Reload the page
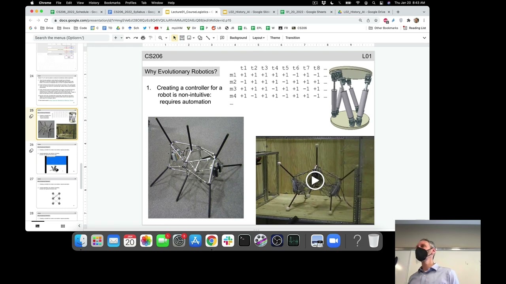The height and width of the screenshot is (284, 506). point(46,20)
